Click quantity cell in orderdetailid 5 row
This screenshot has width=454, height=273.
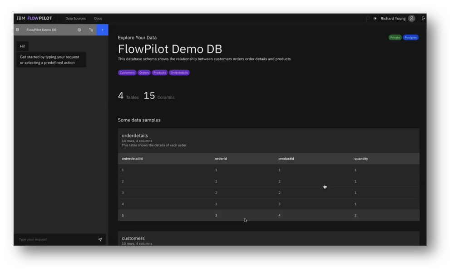[355, 215]
